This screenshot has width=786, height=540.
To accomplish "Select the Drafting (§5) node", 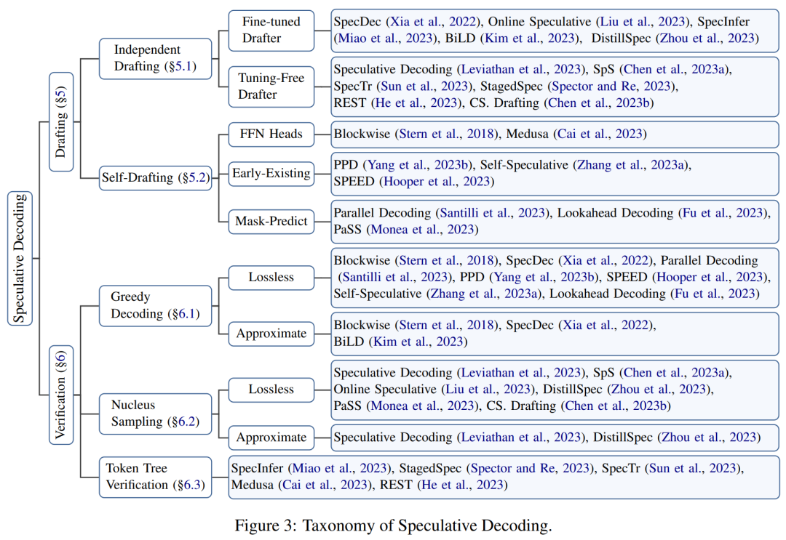I will click(x=61, y=122).
